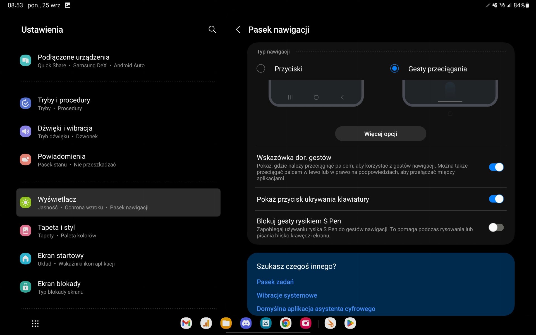This screenshot has height=335, width=536.
Task: Open Tryby i procedury settings
Action: coord(118,104)
